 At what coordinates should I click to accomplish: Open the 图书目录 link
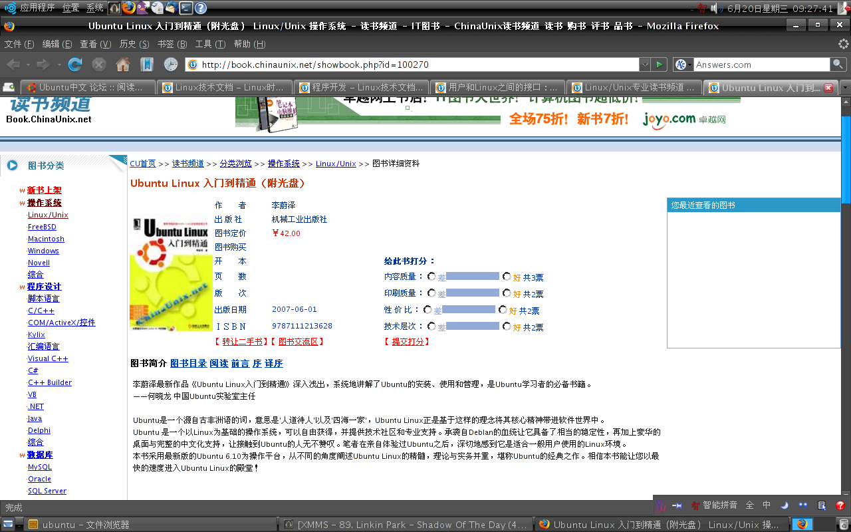pos(188,364)
